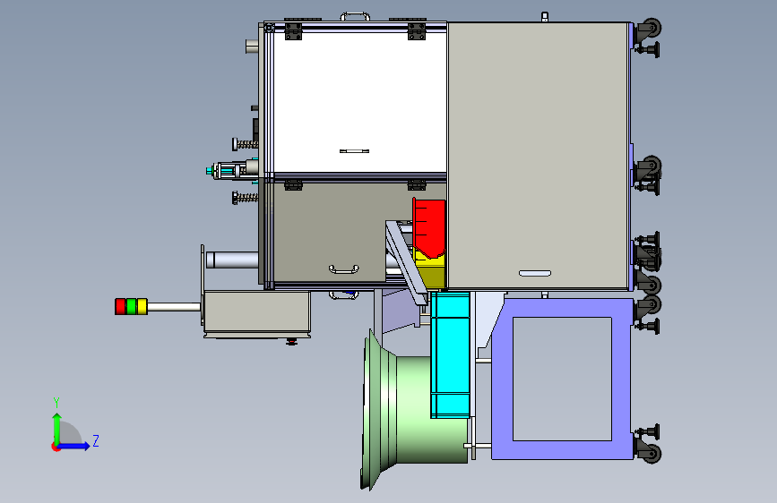Click the green Y axis of the triad
This screenshot has height=503, width=777.
click(57, 429)
